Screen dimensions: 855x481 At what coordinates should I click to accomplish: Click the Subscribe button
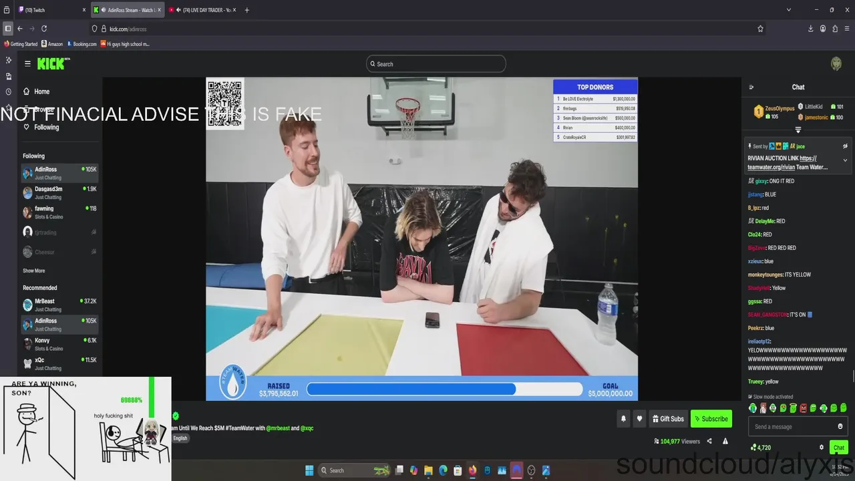point(711,419)
